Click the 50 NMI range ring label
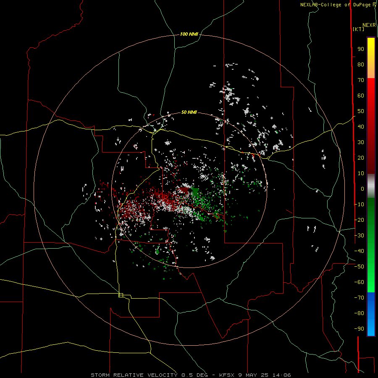 (189, 112)
